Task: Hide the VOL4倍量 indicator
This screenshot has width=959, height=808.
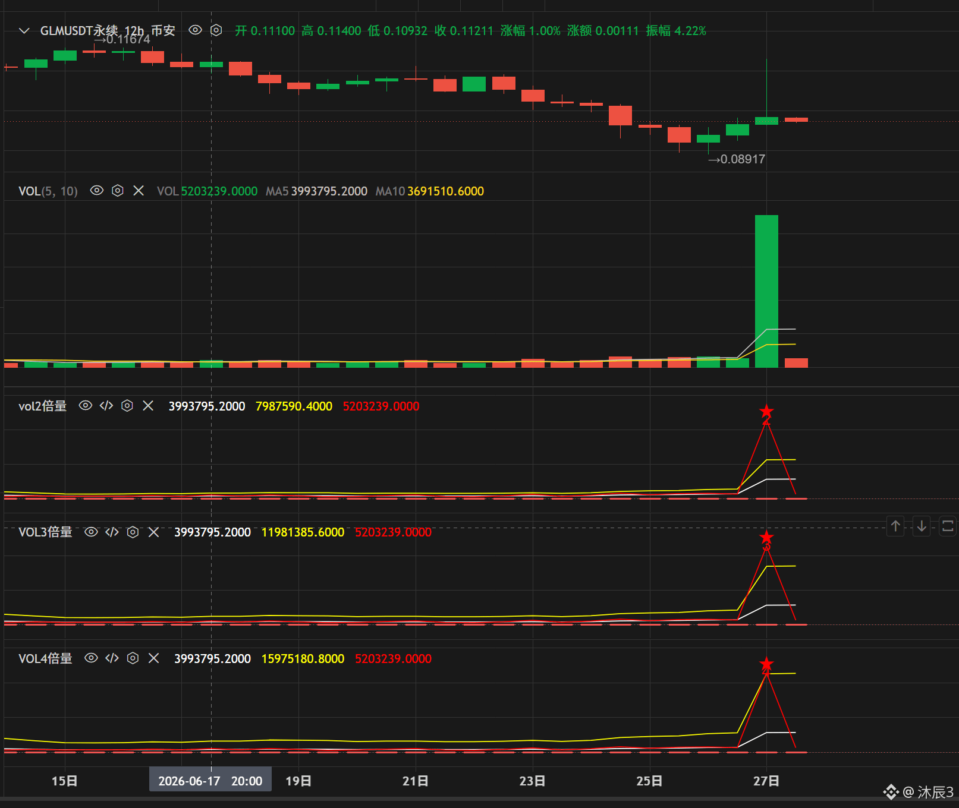Action: point(91,658)
